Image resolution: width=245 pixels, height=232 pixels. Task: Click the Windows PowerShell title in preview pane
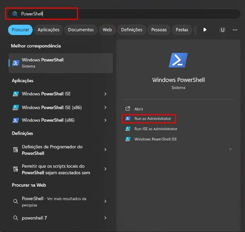178,80
